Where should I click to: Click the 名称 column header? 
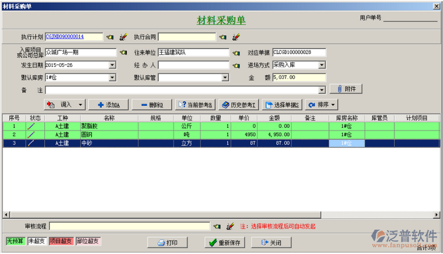pos(109,118)
